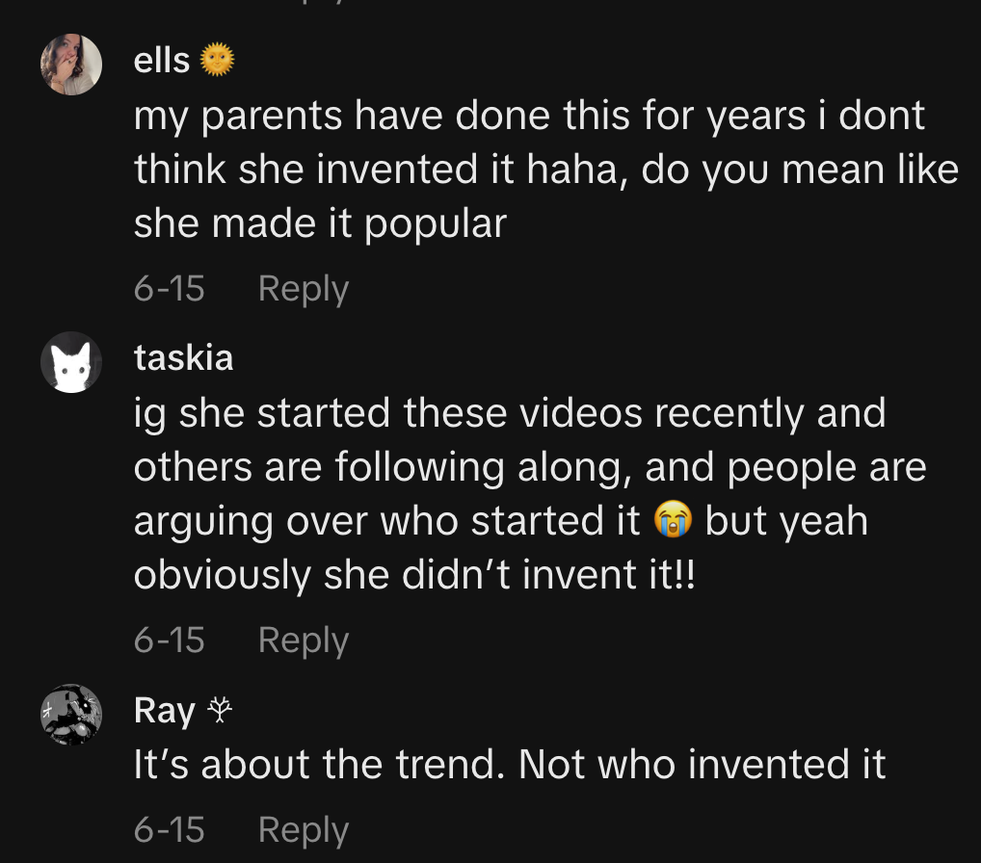Click the tree symbol next to Ray
The image size is (981, 863).
(x=221, y=711)
